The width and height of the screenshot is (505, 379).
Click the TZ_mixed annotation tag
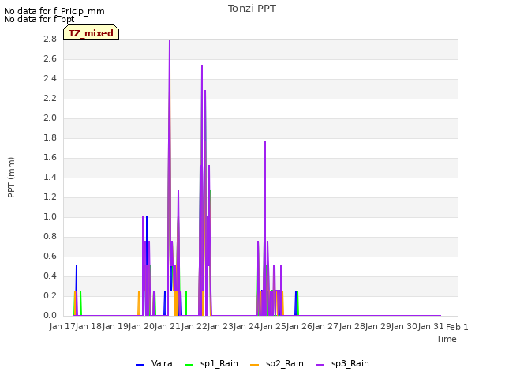click(x=92, y=32)
